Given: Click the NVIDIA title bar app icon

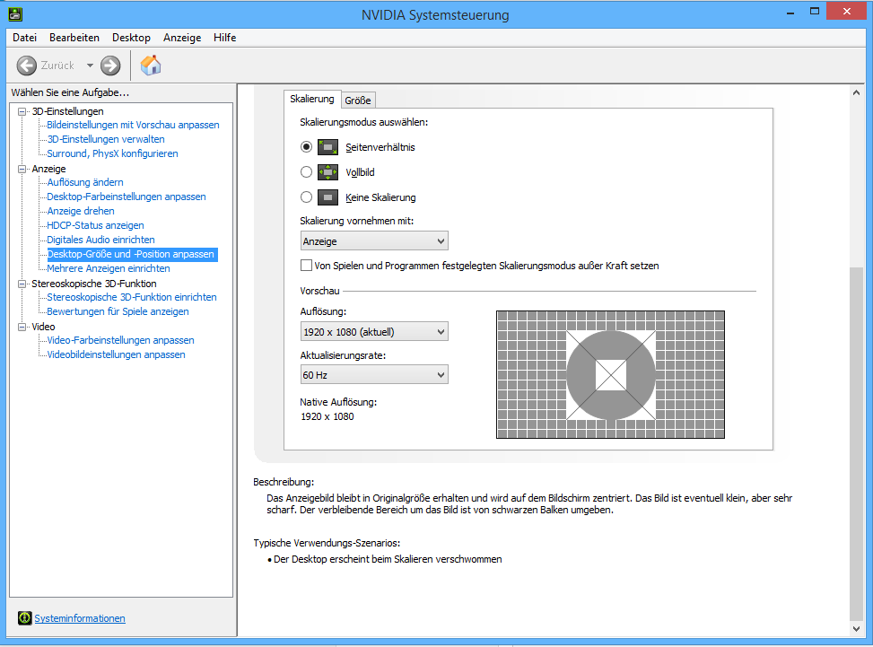Looking at the screenshot, I should [15, 14].
